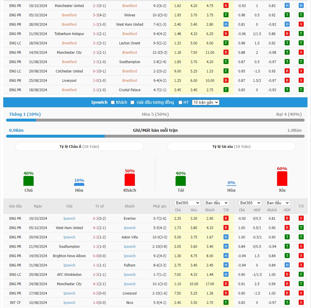Click Leyton Orient team name
This screenshot has height=308, width=311.
130,43
